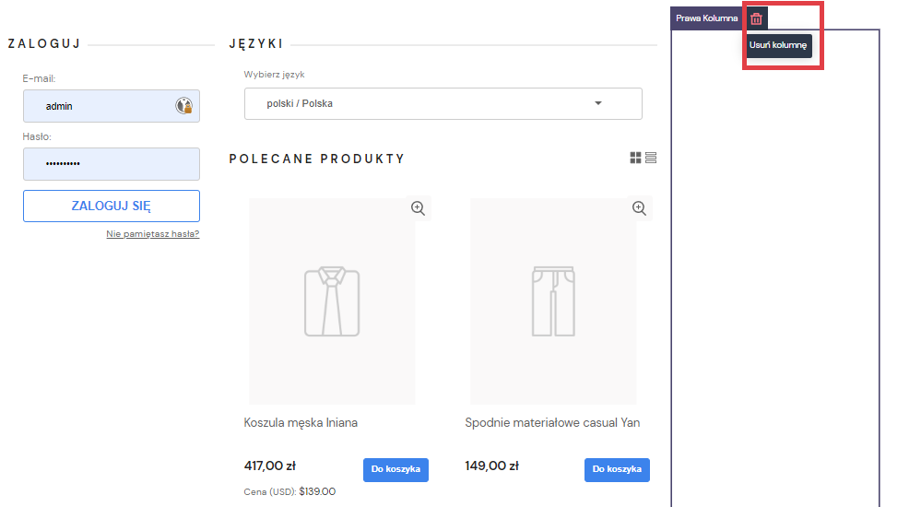Add the 417,00 zł shirt to cart

396,469
